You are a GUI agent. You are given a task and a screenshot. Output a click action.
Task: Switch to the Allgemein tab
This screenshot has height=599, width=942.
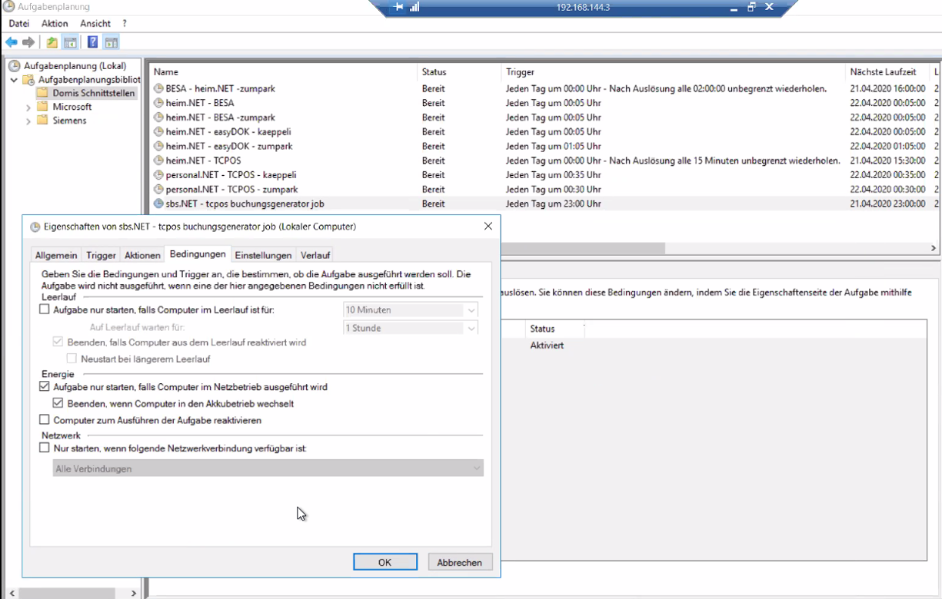pyautogui.click(x=56, y=256)
